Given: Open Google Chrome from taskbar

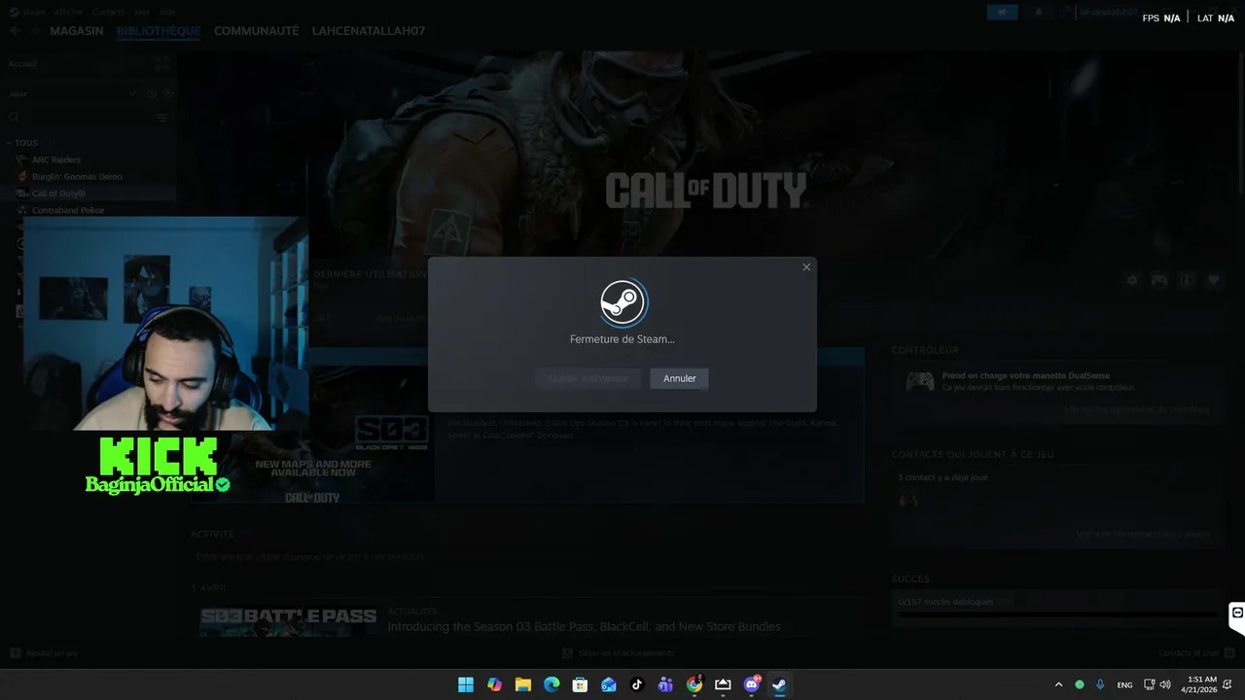Looking at the screenshot, I should [694, 684].
